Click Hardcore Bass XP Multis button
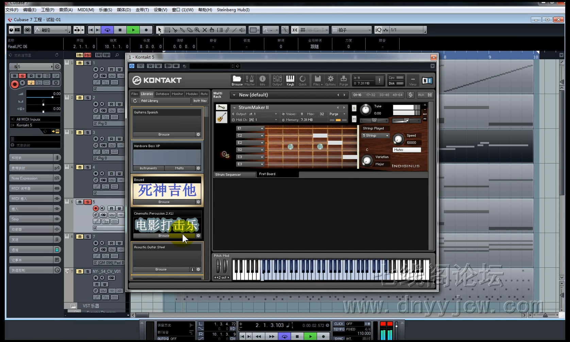 [180, 168]
